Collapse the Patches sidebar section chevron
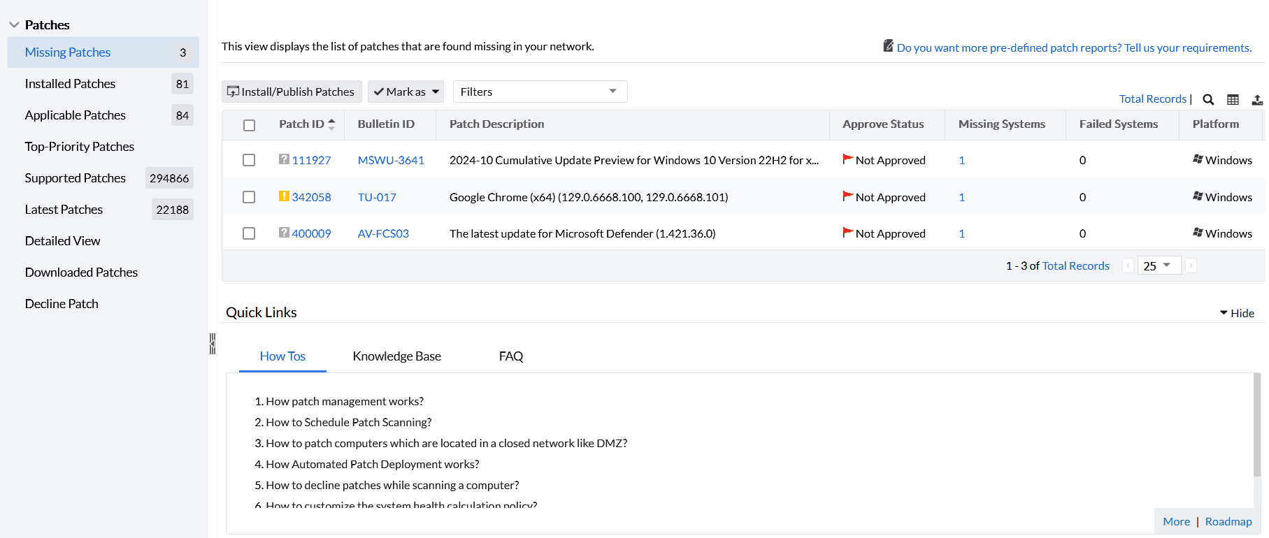The image size is (1269, 538). click(14, 25)
